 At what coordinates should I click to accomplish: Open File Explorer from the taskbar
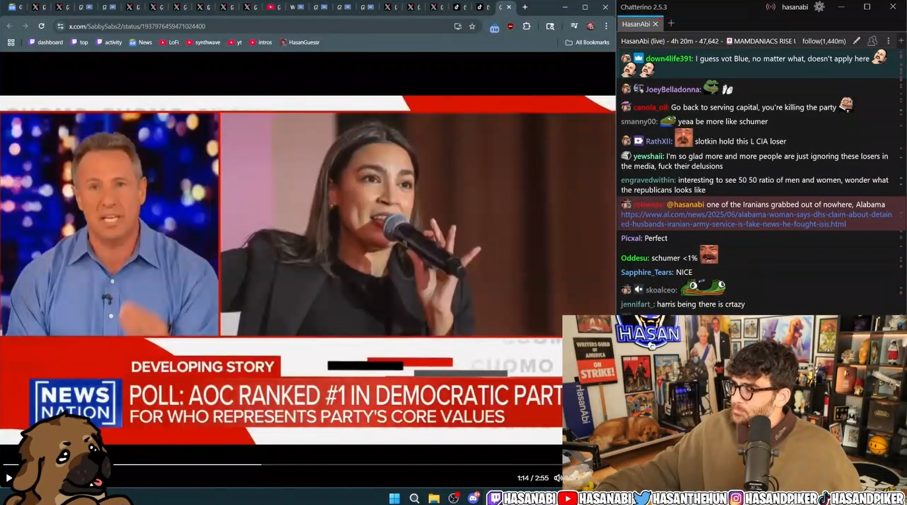coord(434,498)
